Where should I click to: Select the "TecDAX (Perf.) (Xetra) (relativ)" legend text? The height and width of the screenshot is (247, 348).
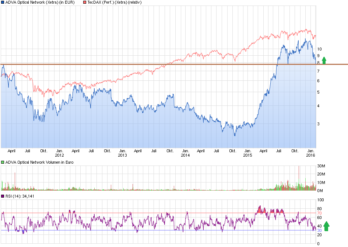point(114,2)
